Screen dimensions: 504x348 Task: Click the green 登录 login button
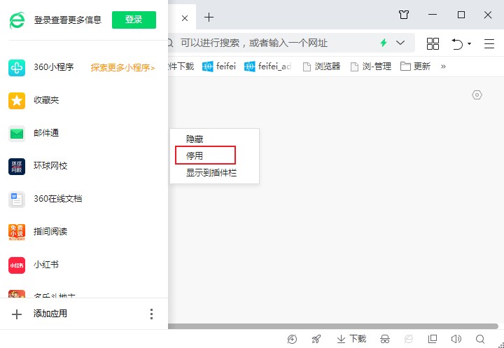point(134,20)
